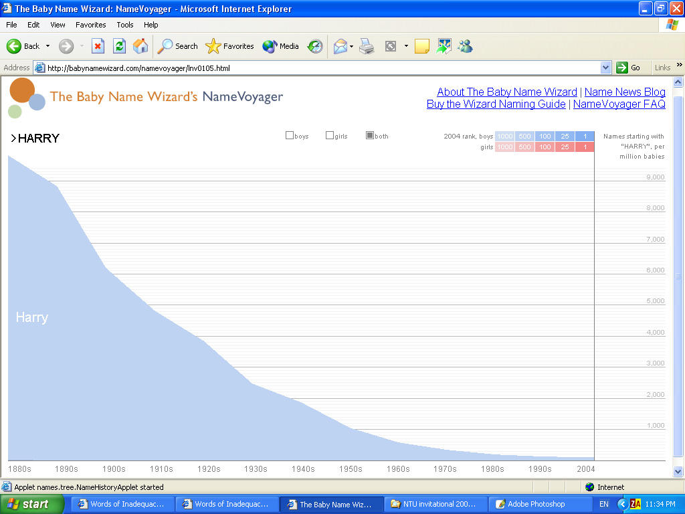Open the View menu
The width and height of the screenshot is (685, 514).
[x=58, y=25]
